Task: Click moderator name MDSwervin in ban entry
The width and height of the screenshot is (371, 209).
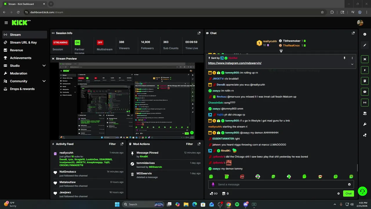Action: [155, 167]
